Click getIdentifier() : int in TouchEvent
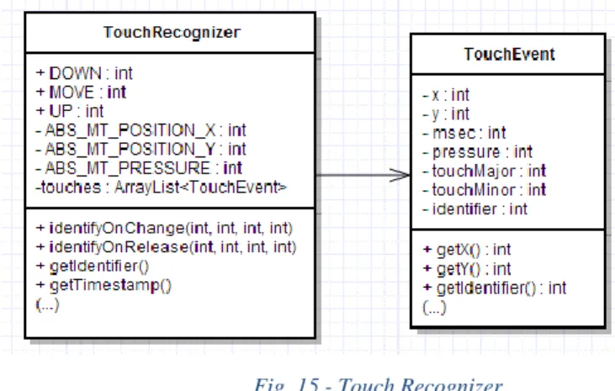The width and height of the screenshot is (615, 391). point(495,288)
